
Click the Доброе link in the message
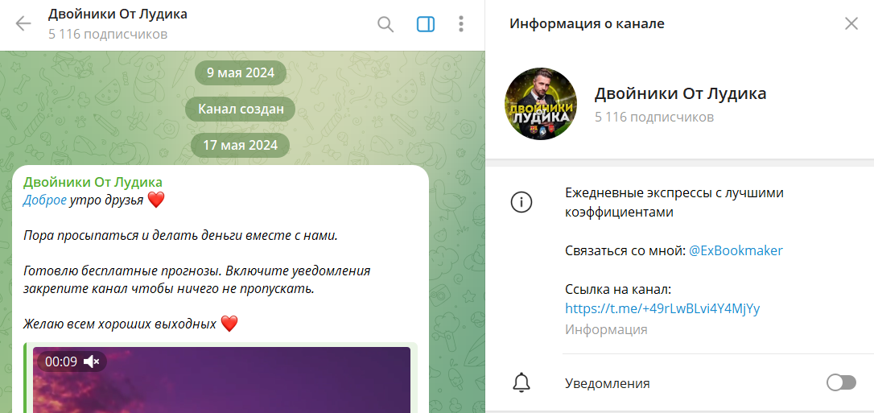[x=44, y=200]
